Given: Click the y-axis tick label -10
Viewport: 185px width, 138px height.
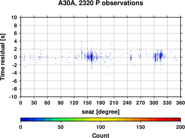Looking at the screenshot, I should coord(13,97).
